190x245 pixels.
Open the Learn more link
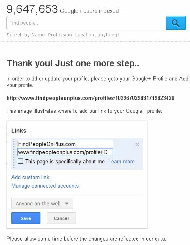[122, 161]
